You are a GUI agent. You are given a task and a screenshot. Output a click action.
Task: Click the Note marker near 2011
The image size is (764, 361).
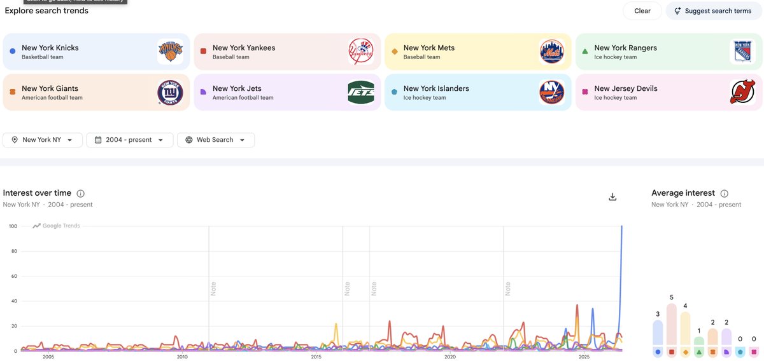tap(213, 289)
